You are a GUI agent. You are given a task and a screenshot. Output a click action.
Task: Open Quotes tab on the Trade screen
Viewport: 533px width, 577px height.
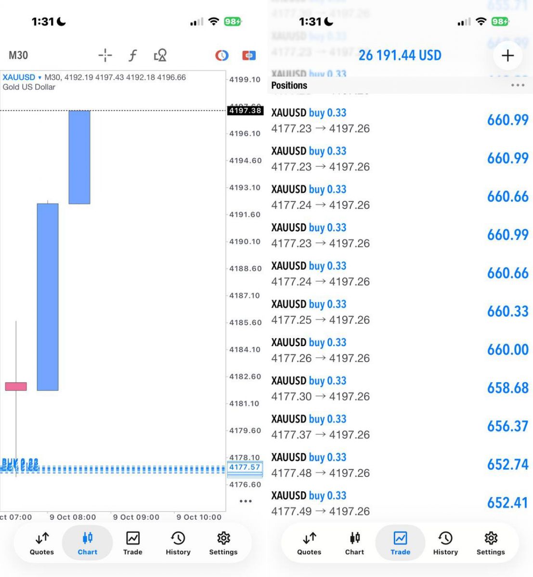tap(309, 543)
